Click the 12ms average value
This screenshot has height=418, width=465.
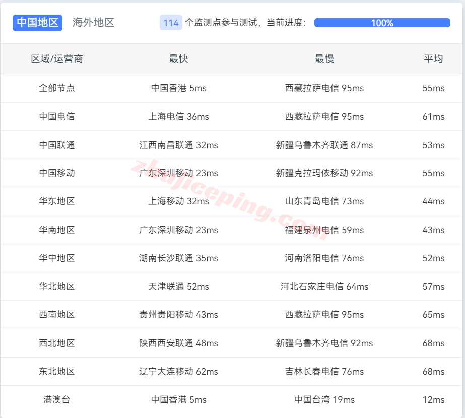[x=433, y=400]
